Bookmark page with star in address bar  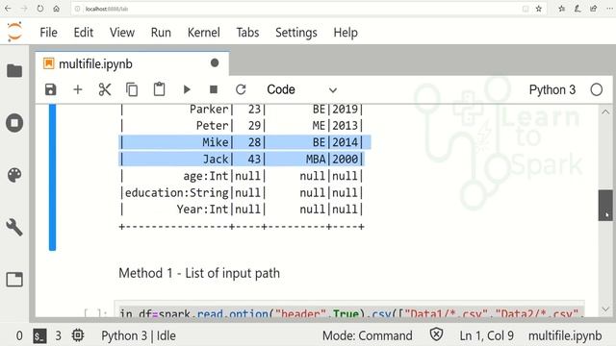tap(539, 9)
